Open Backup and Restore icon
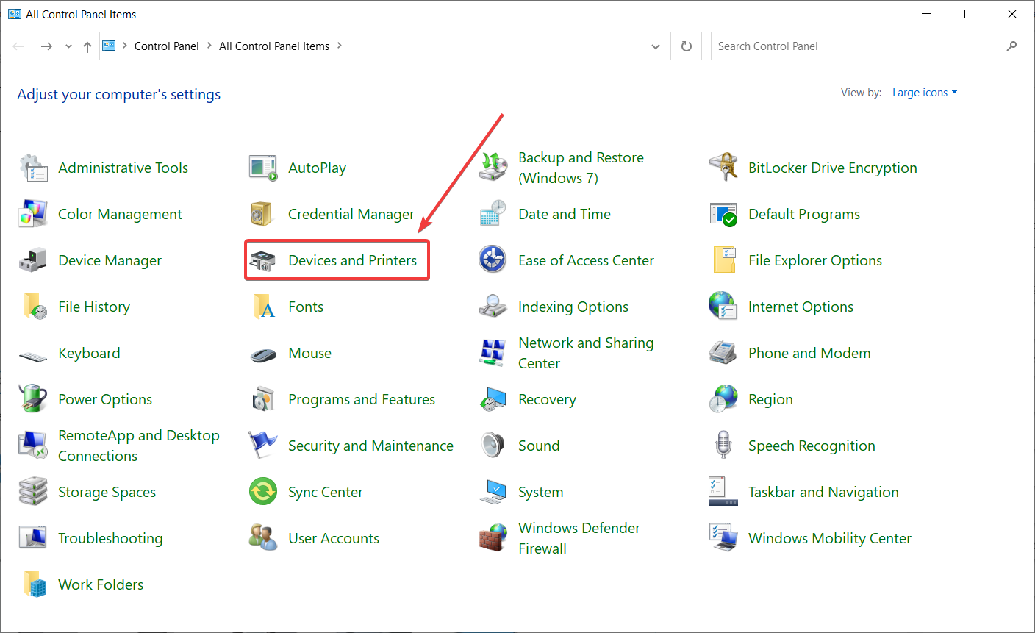 (x=493, y=168)
